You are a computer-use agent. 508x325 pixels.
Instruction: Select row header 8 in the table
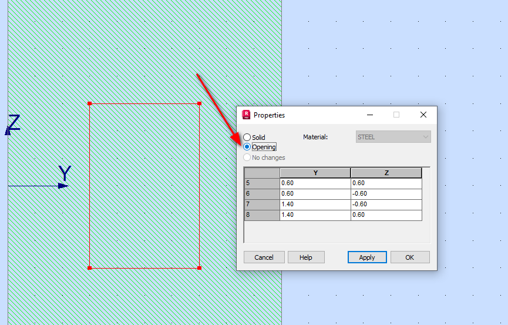[x=262, y=215]
